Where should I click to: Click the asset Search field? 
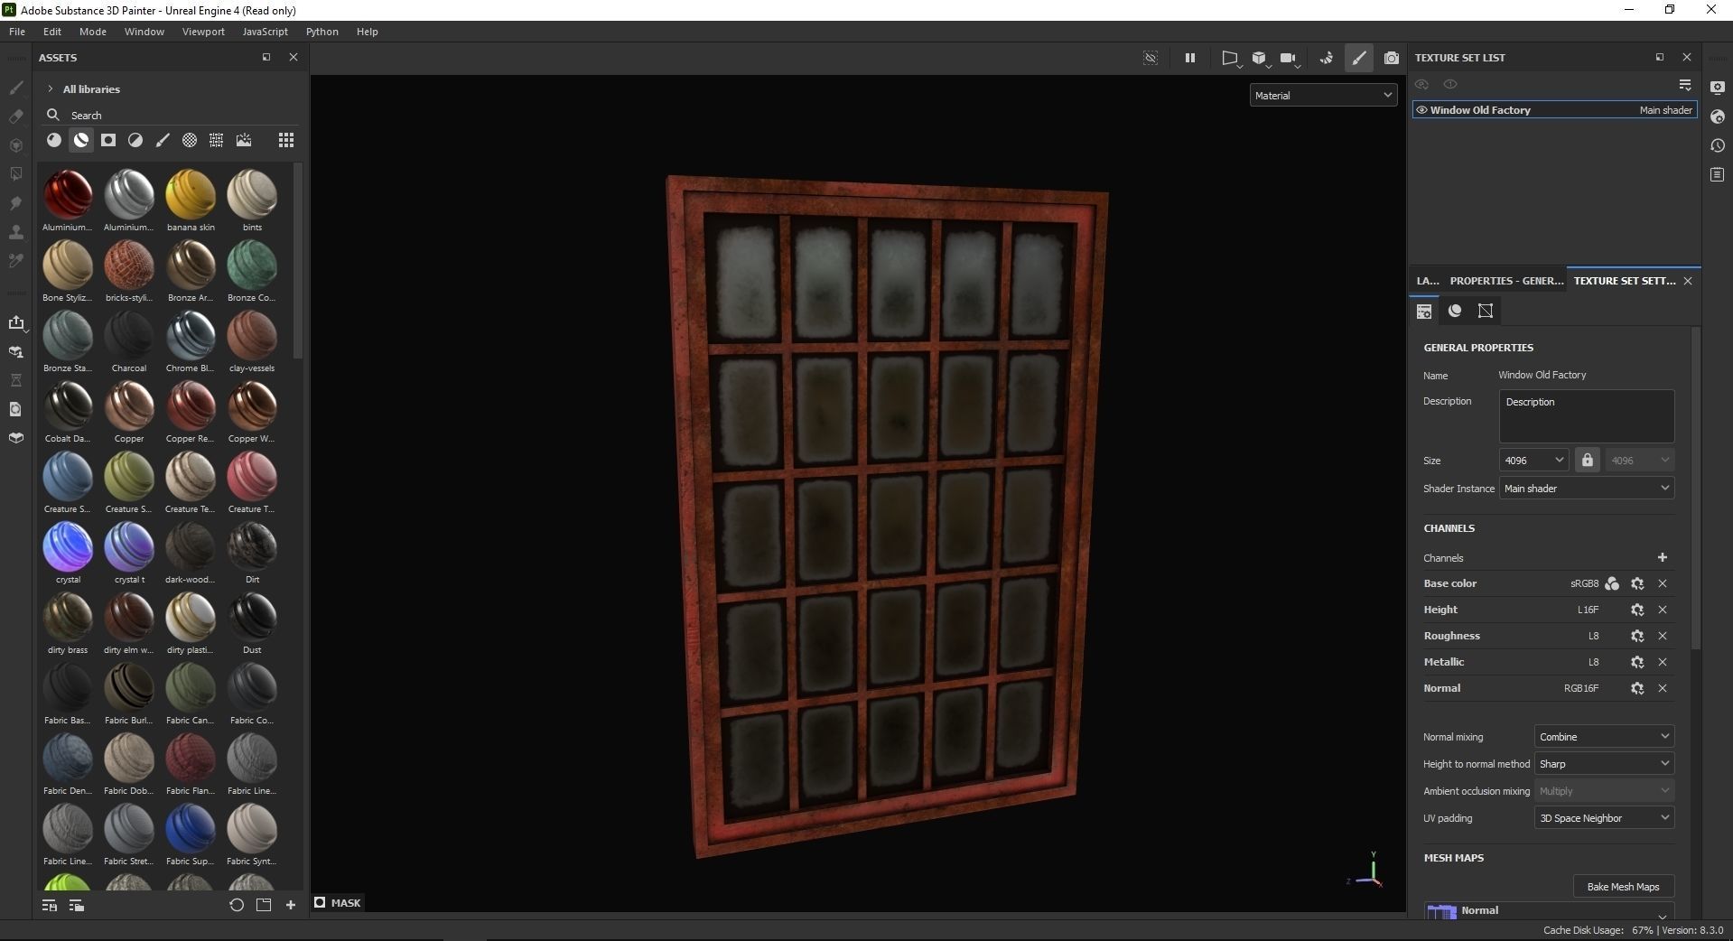pos(172,115)
